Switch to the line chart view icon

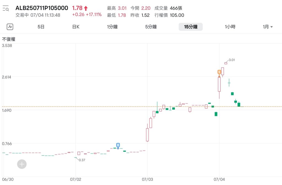(x=10, y=27)
